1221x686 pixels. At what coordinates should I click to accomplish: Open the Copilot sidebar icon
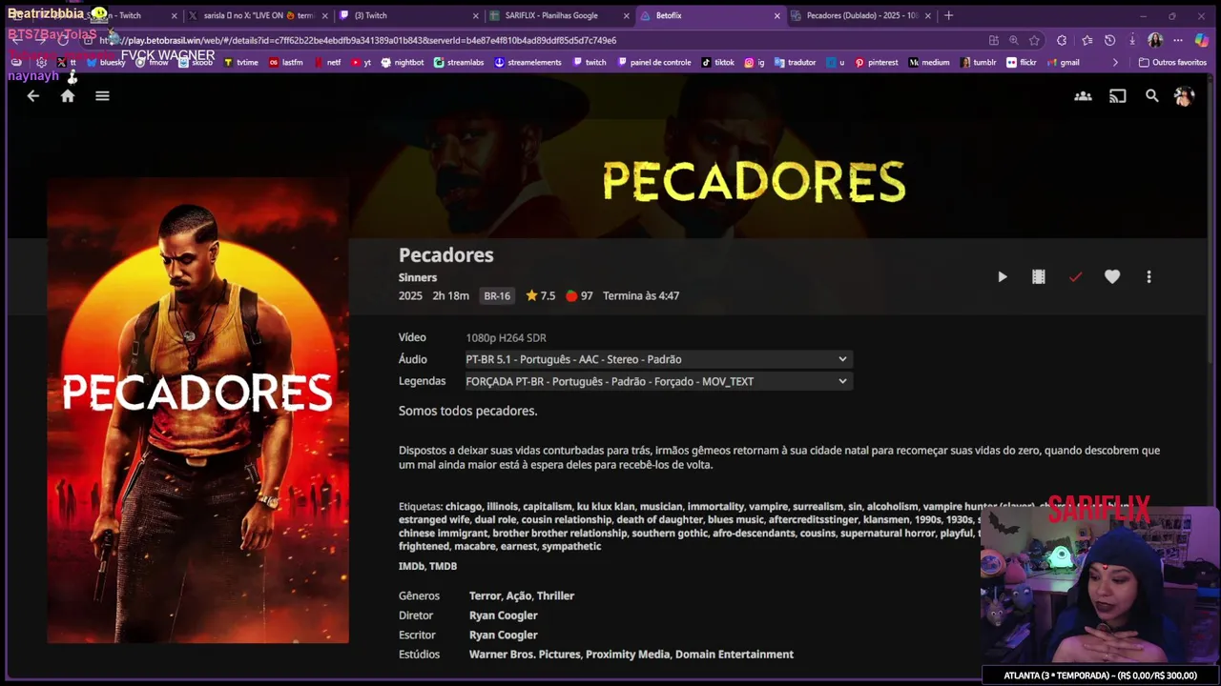pyautogui.click(x=1202, y=40)
